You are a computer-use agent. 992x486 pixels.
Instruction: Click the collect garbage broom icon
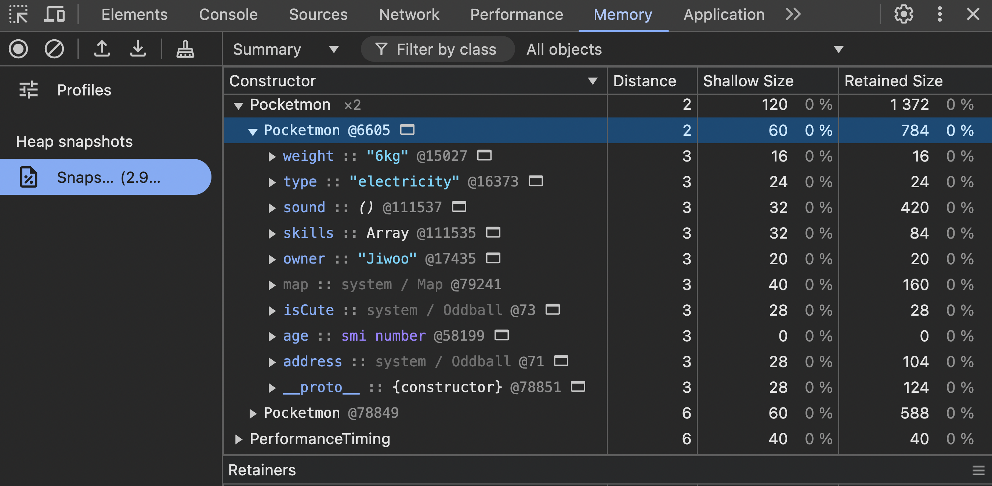185,49
